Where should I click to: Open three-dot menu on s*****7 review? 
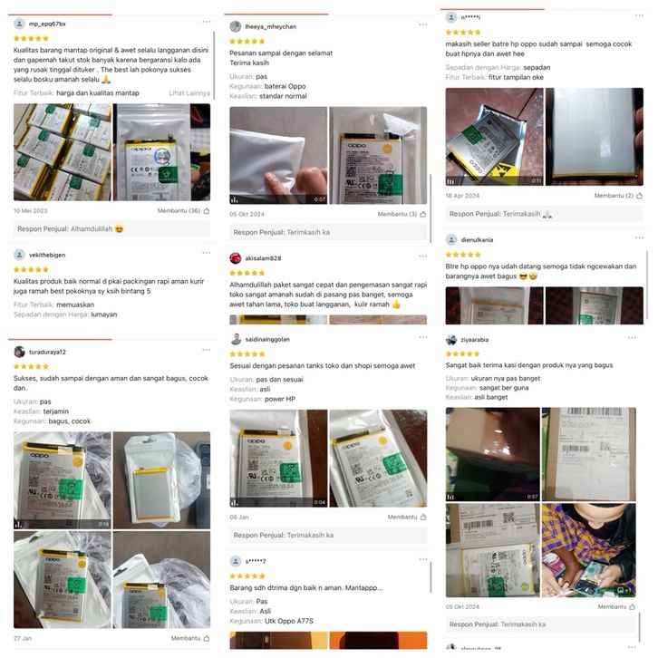pyautogui.click(x=422, y=559)
